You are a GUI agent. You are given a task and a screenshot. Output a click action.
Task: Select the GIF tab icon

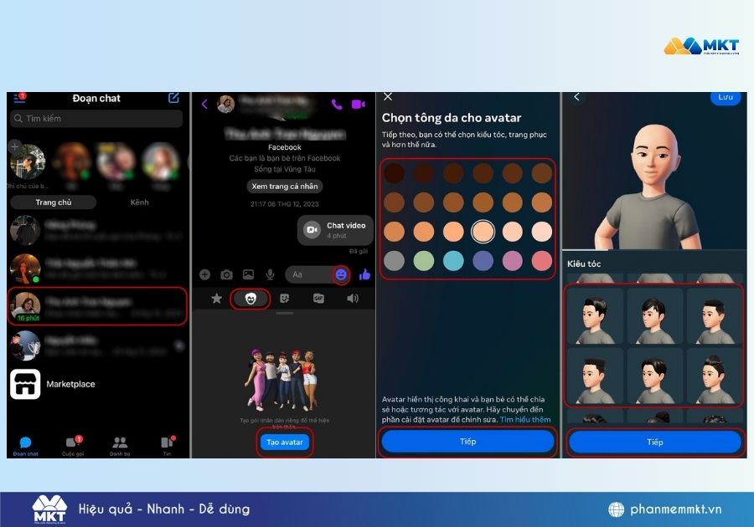[318, 299]
